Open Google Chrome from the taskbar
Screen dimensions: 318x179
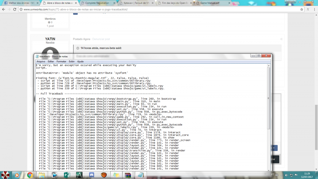point(30,175)
